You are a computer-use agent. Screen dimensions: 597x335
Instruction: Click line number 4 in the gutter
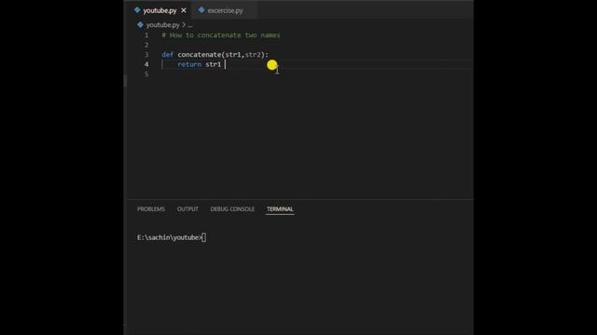[x=146, y=64]
